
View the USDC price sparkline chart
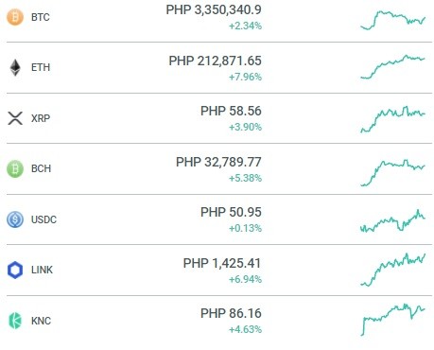(392, 221)
